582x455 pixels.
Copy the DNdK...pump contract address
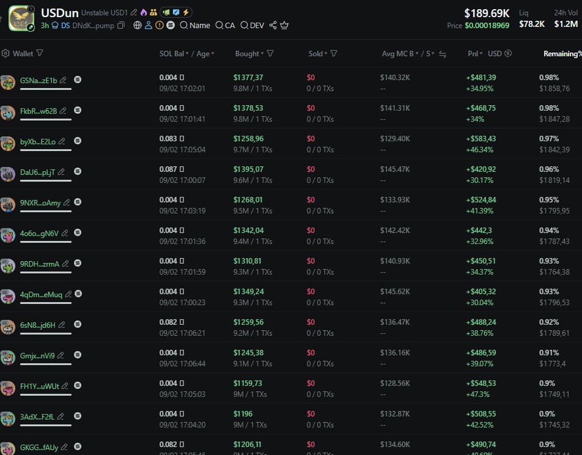point(121,25)
